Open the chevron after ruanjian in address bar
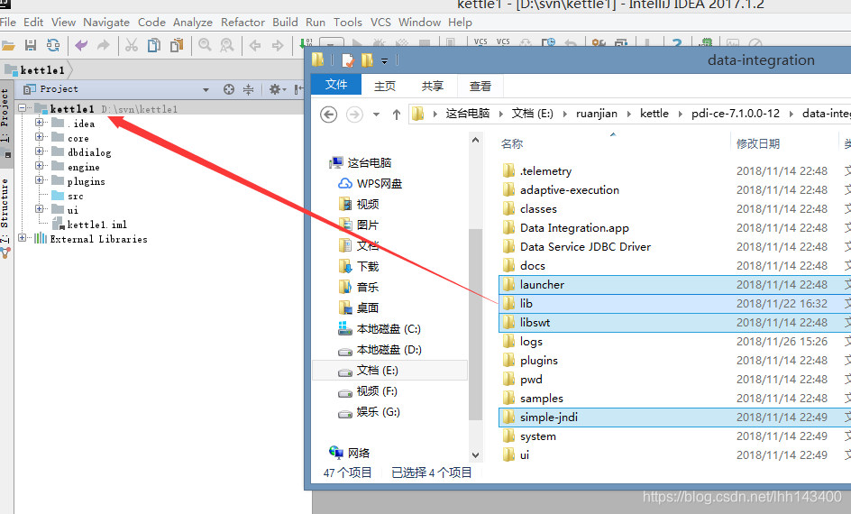This screenshot has height=514, width=851. (629, 114)
